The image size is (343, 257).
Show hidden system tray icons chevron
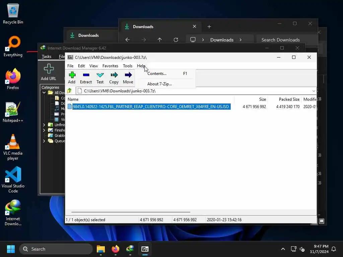tap(283, 249)
